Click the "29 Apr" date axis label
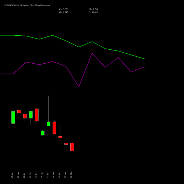Viewport: 184px width, 184px height. tap(59, 176)
